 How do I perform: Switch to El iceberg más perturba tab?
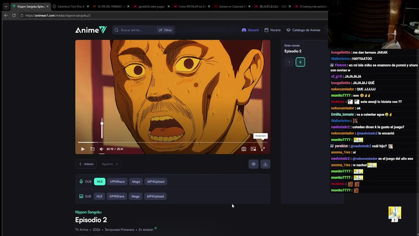point(310,6)
